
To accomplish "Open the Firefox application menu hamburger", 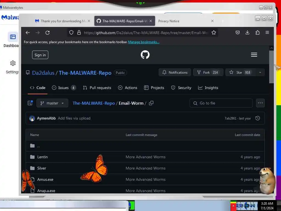I will (267, 32).
